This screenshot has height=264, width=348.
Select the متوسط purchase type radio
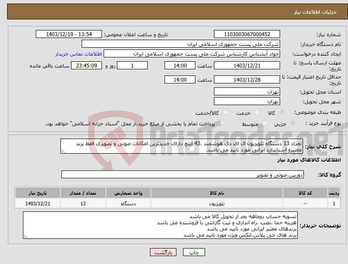pyautogui.click(x=265, y=123)
